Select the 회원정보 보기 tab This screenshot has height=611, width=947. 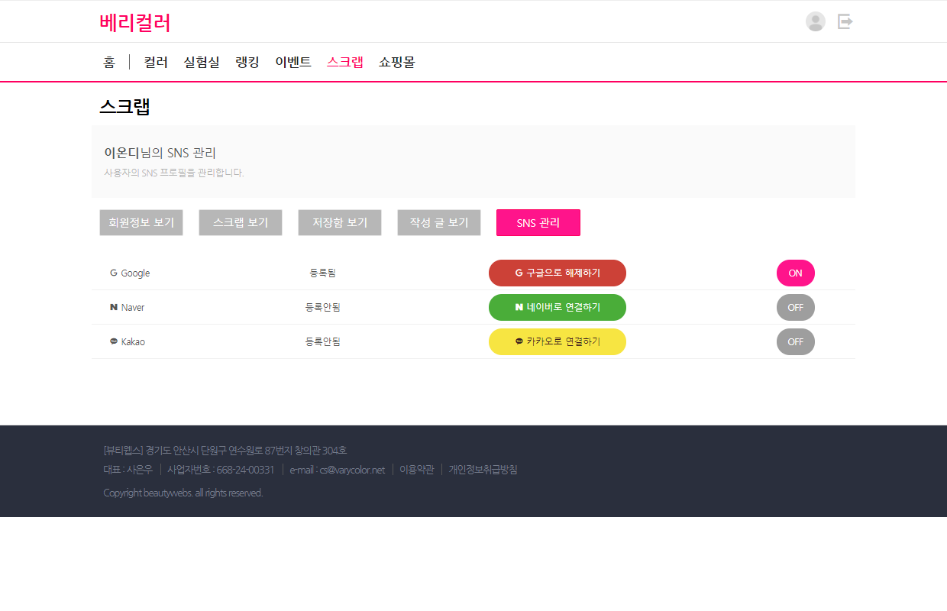point(141,223)
